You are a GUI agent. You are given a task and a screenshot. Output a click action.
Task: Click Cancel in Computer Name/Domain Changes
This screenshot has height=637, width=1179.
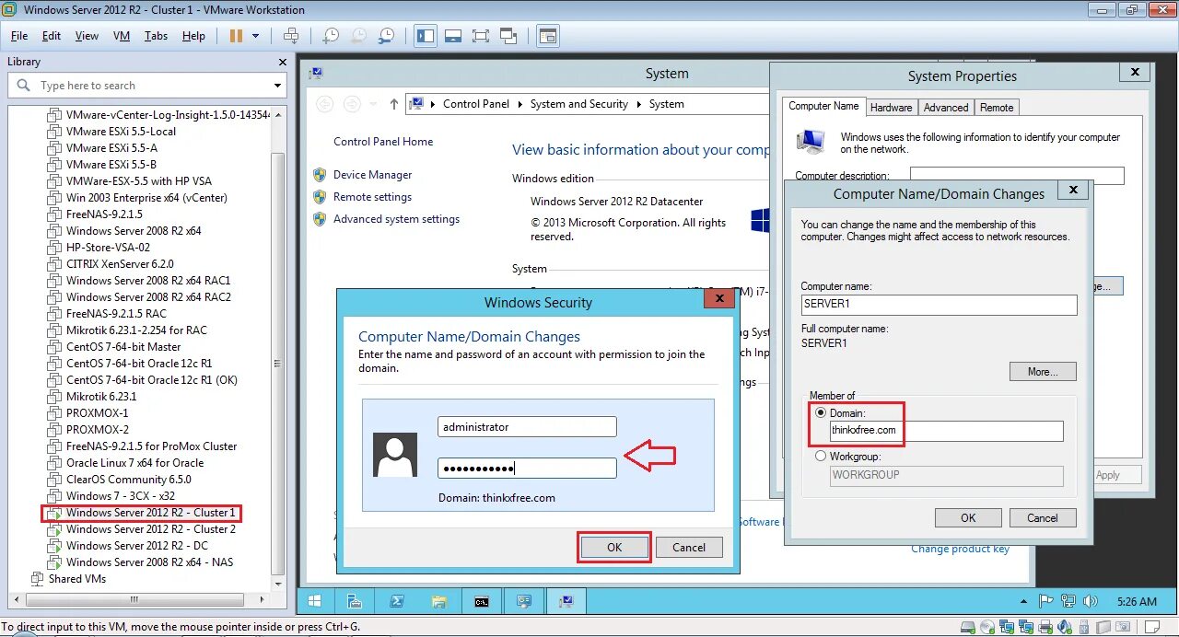1043,517
